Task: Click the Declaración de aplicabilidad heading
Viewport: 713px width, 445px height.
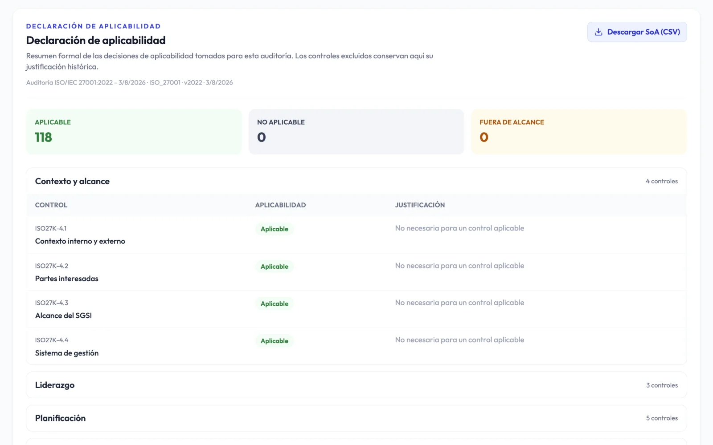Action: click(96, 40)
